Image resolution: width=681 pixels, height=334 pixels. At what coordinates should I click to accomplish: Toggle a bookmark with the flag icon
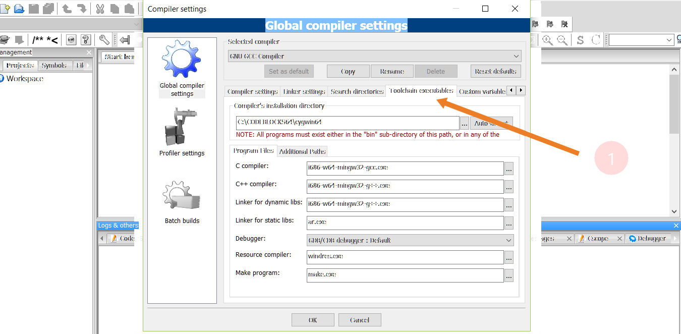[x=535, y=23]
